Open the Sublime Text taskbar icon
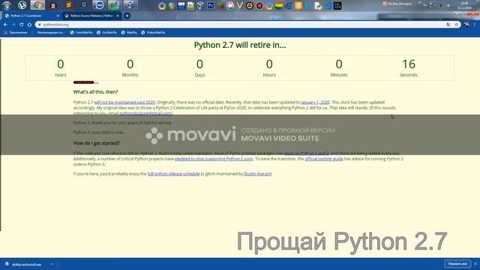 pyautogui.click(x=68, y=5)
